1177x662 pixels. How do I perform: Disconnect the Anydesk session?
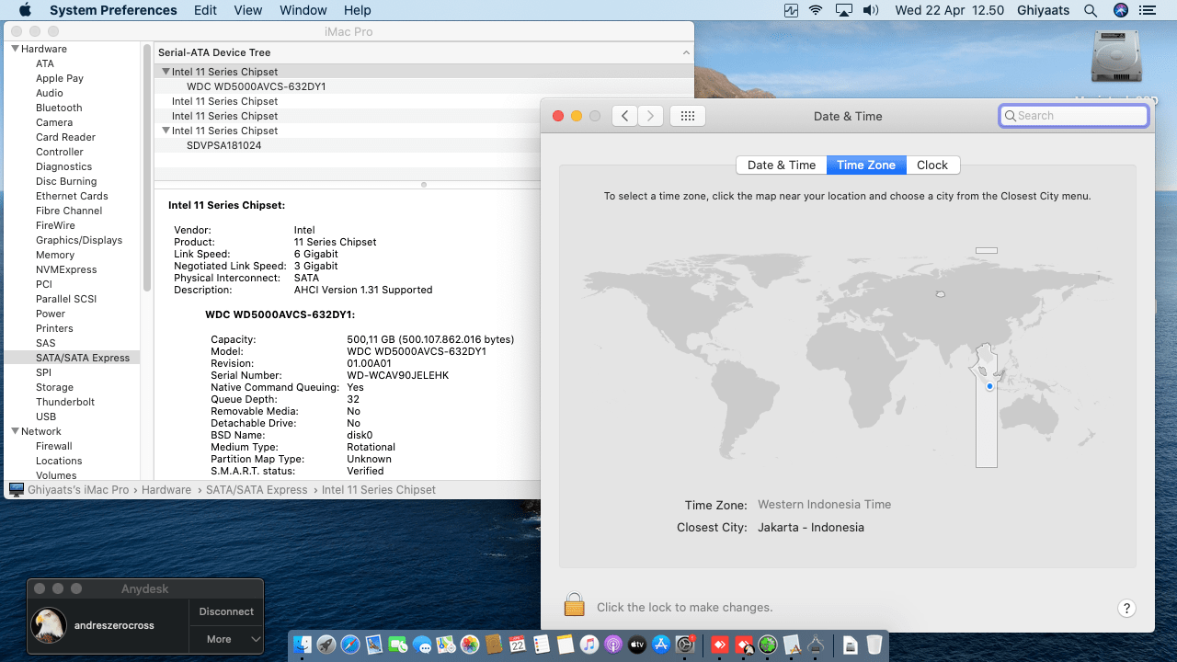point(226,611)
